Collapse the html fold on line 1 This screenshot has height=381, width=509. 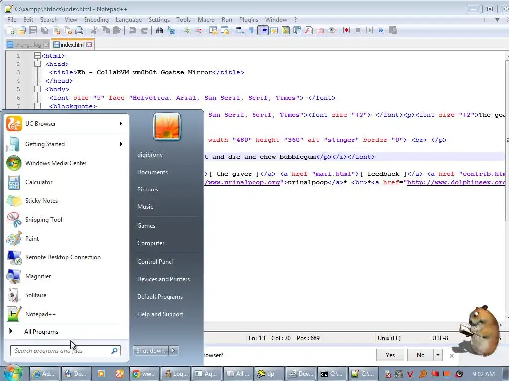37,56
